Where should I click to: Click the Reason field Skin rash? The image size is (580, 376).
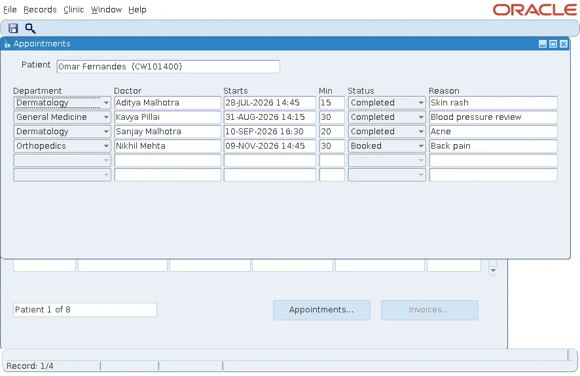(493, 103)
